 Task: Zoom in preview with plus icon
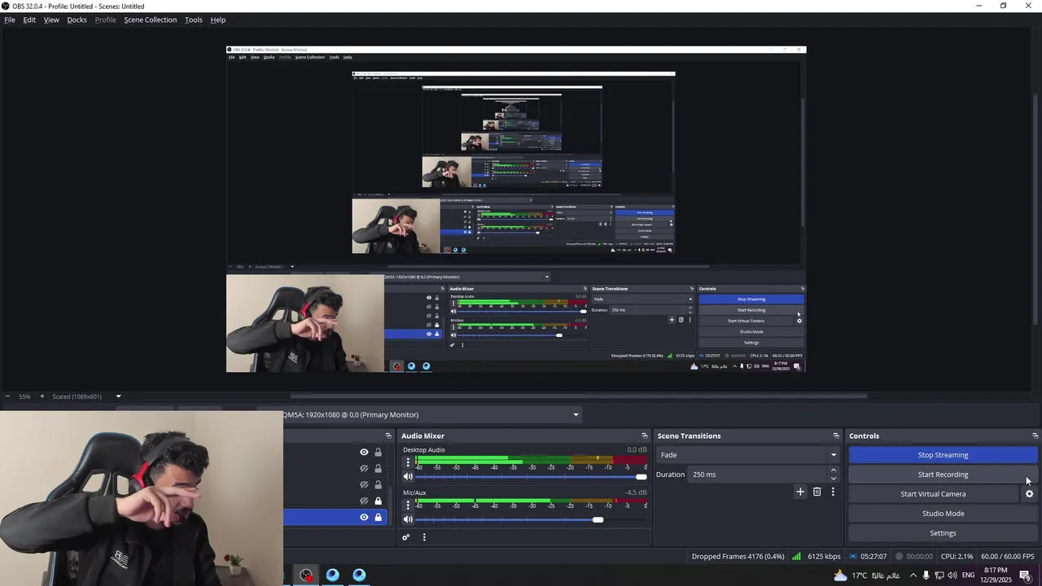(42, 396)
